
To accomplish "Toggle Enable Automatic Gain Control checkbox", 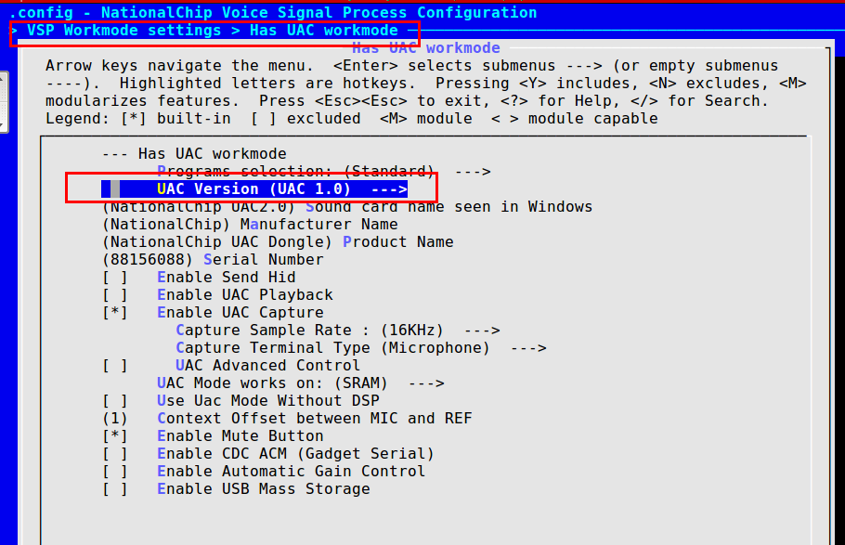I will [115, 471].
